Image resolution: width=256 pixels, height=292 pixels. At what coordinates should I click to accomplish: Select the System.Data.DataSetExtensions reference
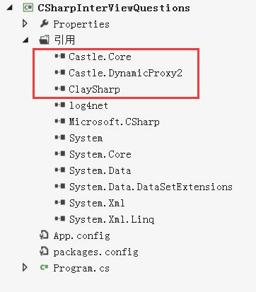[x=151, y=187]
